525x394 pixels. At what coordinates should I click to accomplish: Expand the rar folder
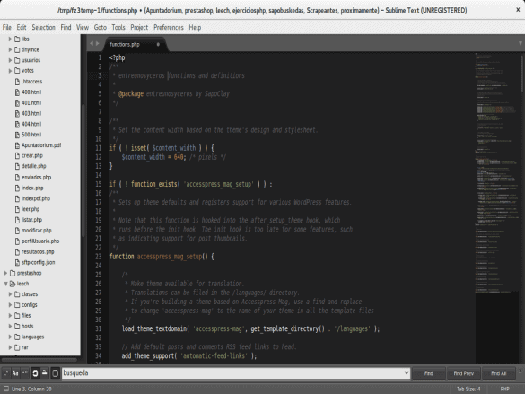[10, 347]
